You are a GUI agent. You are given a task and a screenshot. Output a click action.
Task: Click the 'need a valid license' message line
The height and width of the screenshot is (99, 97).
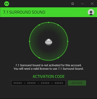coord(49,69)
